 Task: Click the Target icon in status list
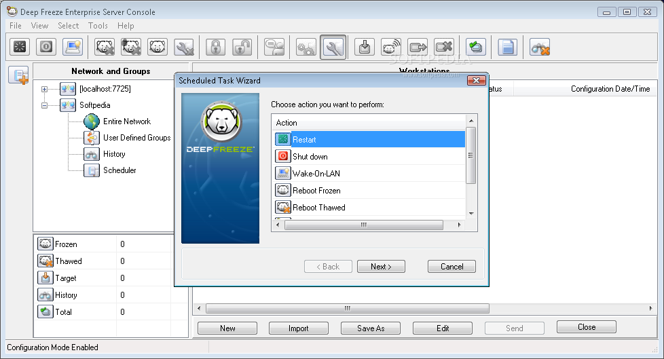click(x=45, y=278)
